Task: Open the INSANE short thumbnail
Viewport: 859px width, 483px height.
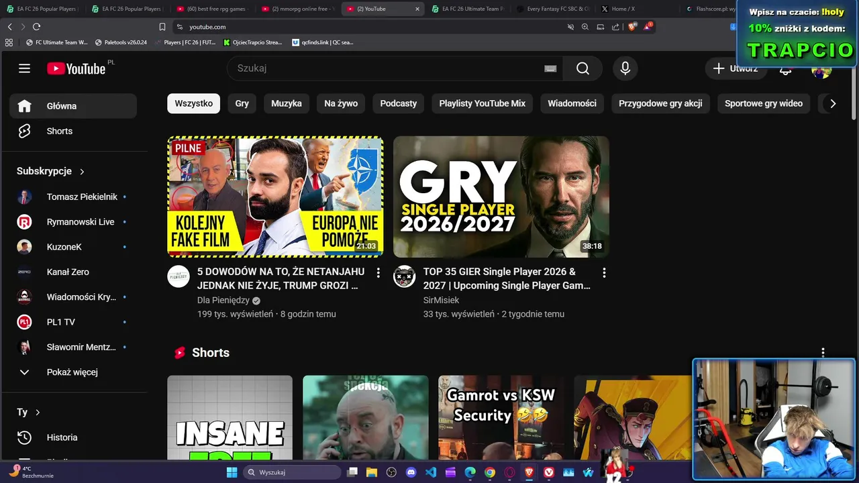Action: 230,417
